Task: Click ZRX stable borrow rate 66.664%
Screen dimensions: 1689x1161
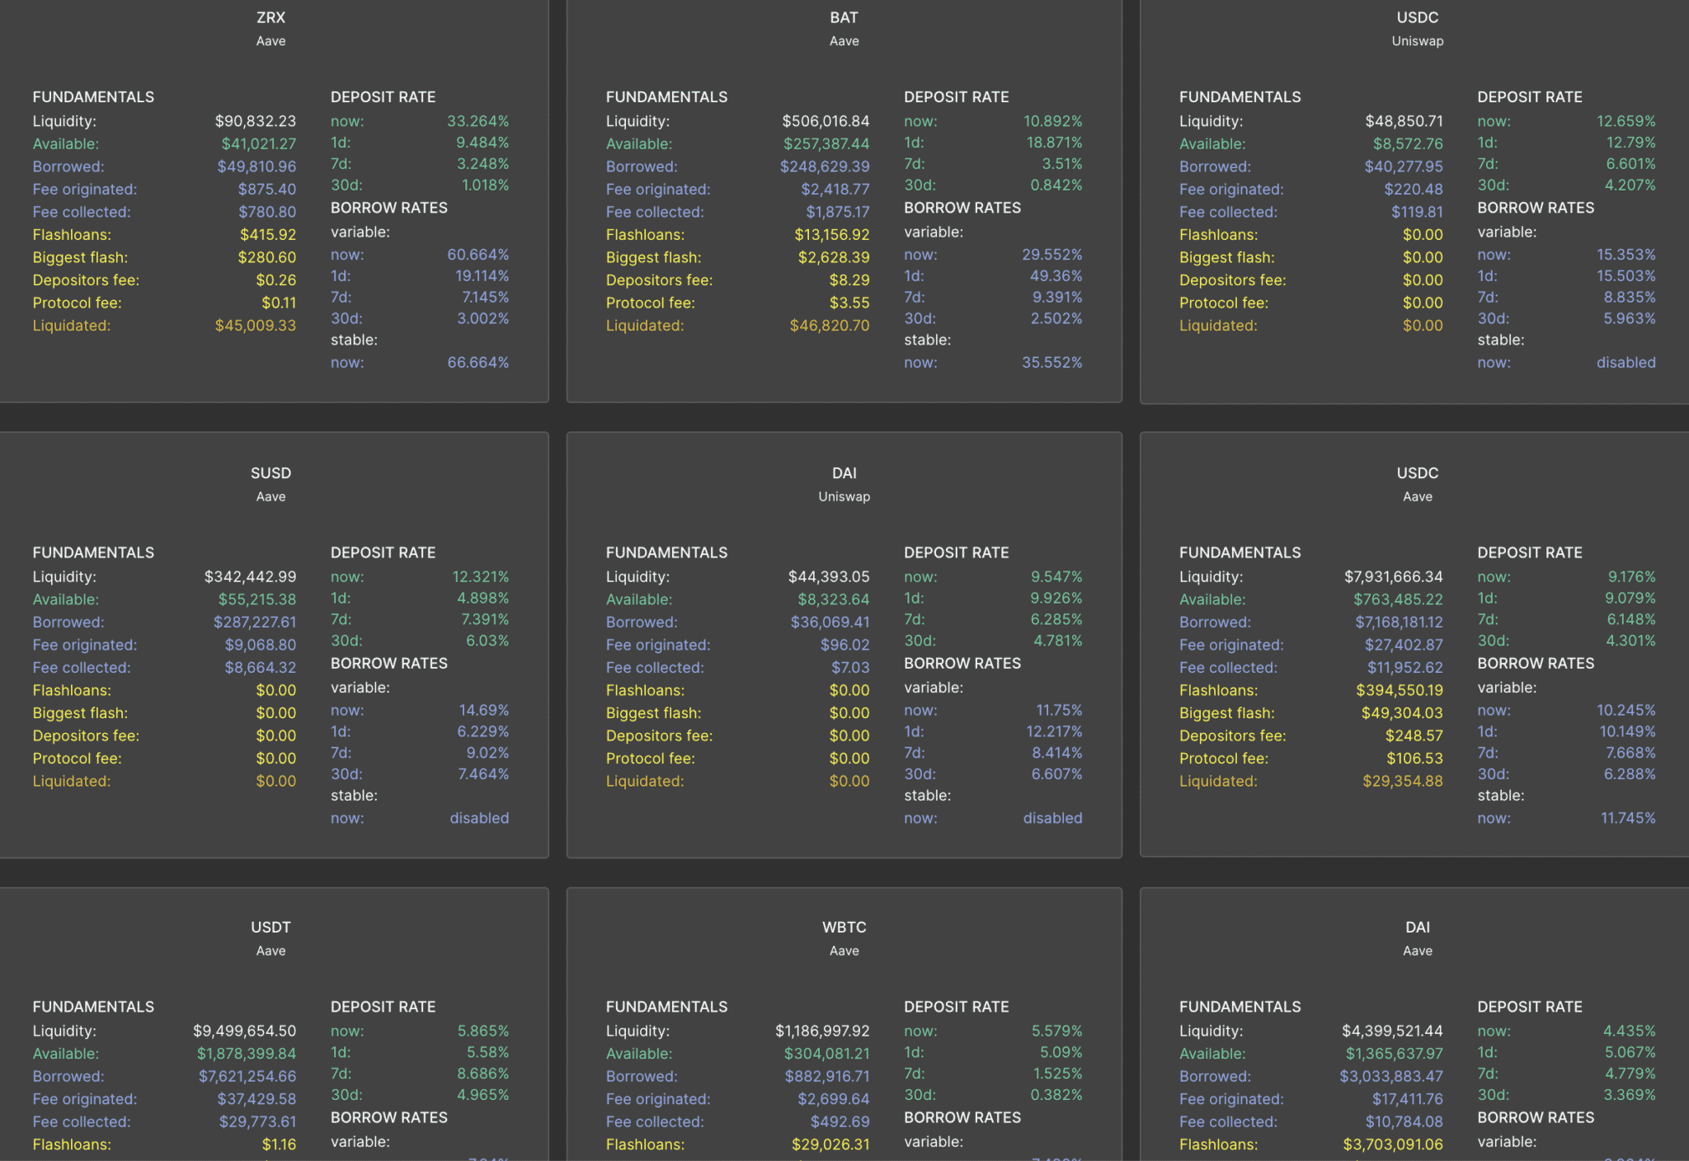Action: (x=478, y=363)
